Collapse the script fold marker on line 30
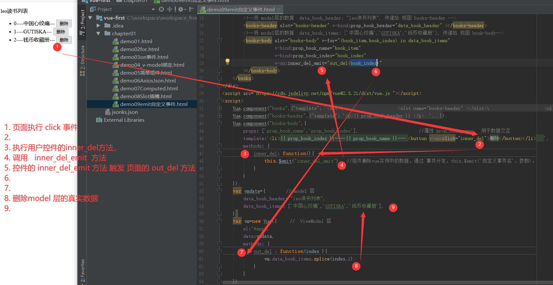The width and height of the screenshot is (553, 285). pos(219,101)
